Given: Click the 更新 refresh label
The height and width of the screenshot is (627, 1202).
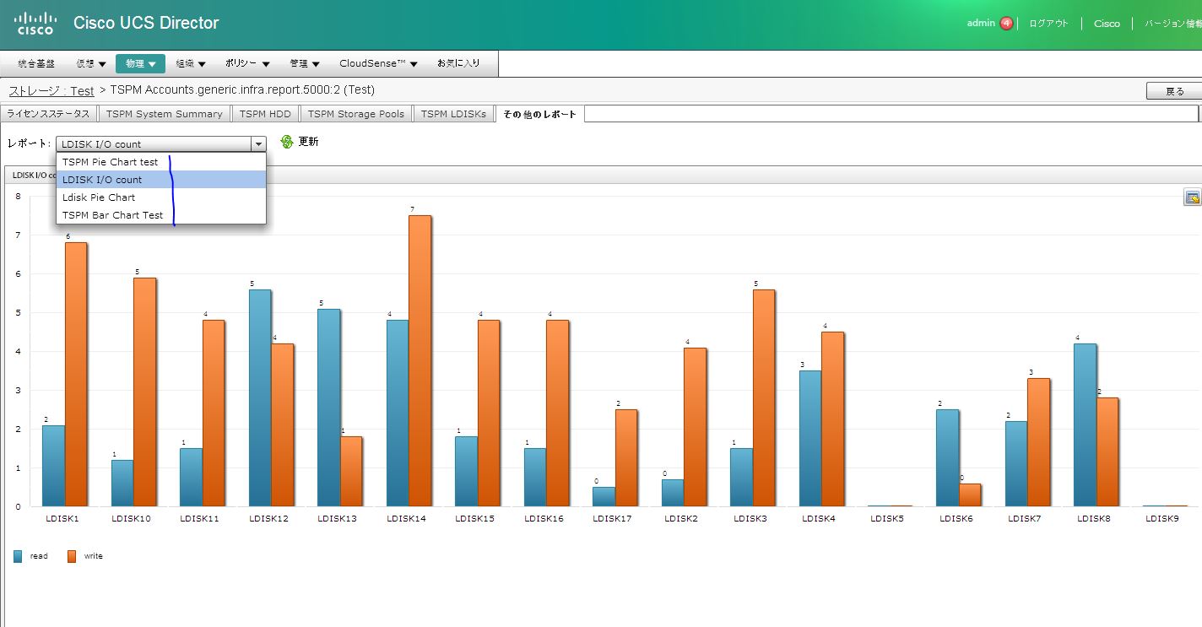Looking at the screenshot, I should point(308,142).
